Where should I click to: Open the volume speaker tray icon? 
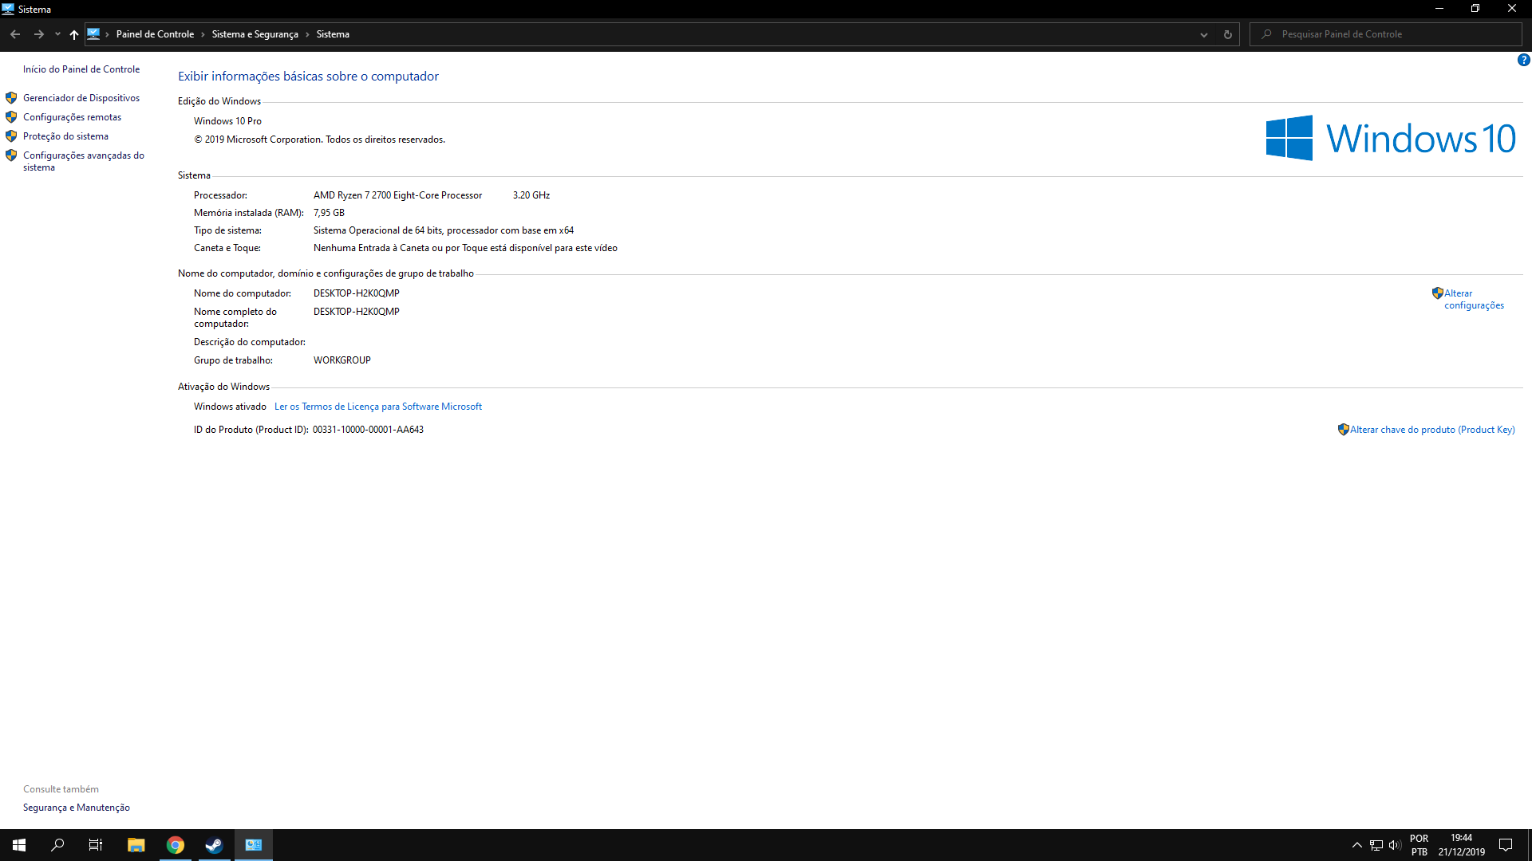click(1395, 845)
